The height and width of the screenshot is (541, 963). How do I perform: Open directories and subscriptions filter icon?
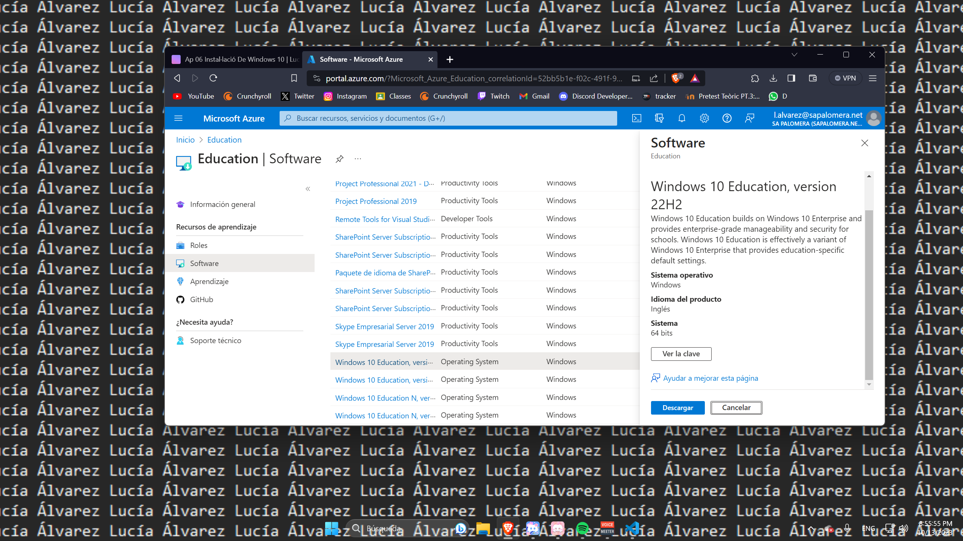(659, 118)
